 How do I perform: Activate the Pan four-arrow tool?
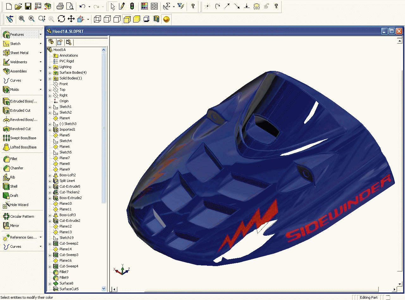pyautogui.click(x=71, y=19)
